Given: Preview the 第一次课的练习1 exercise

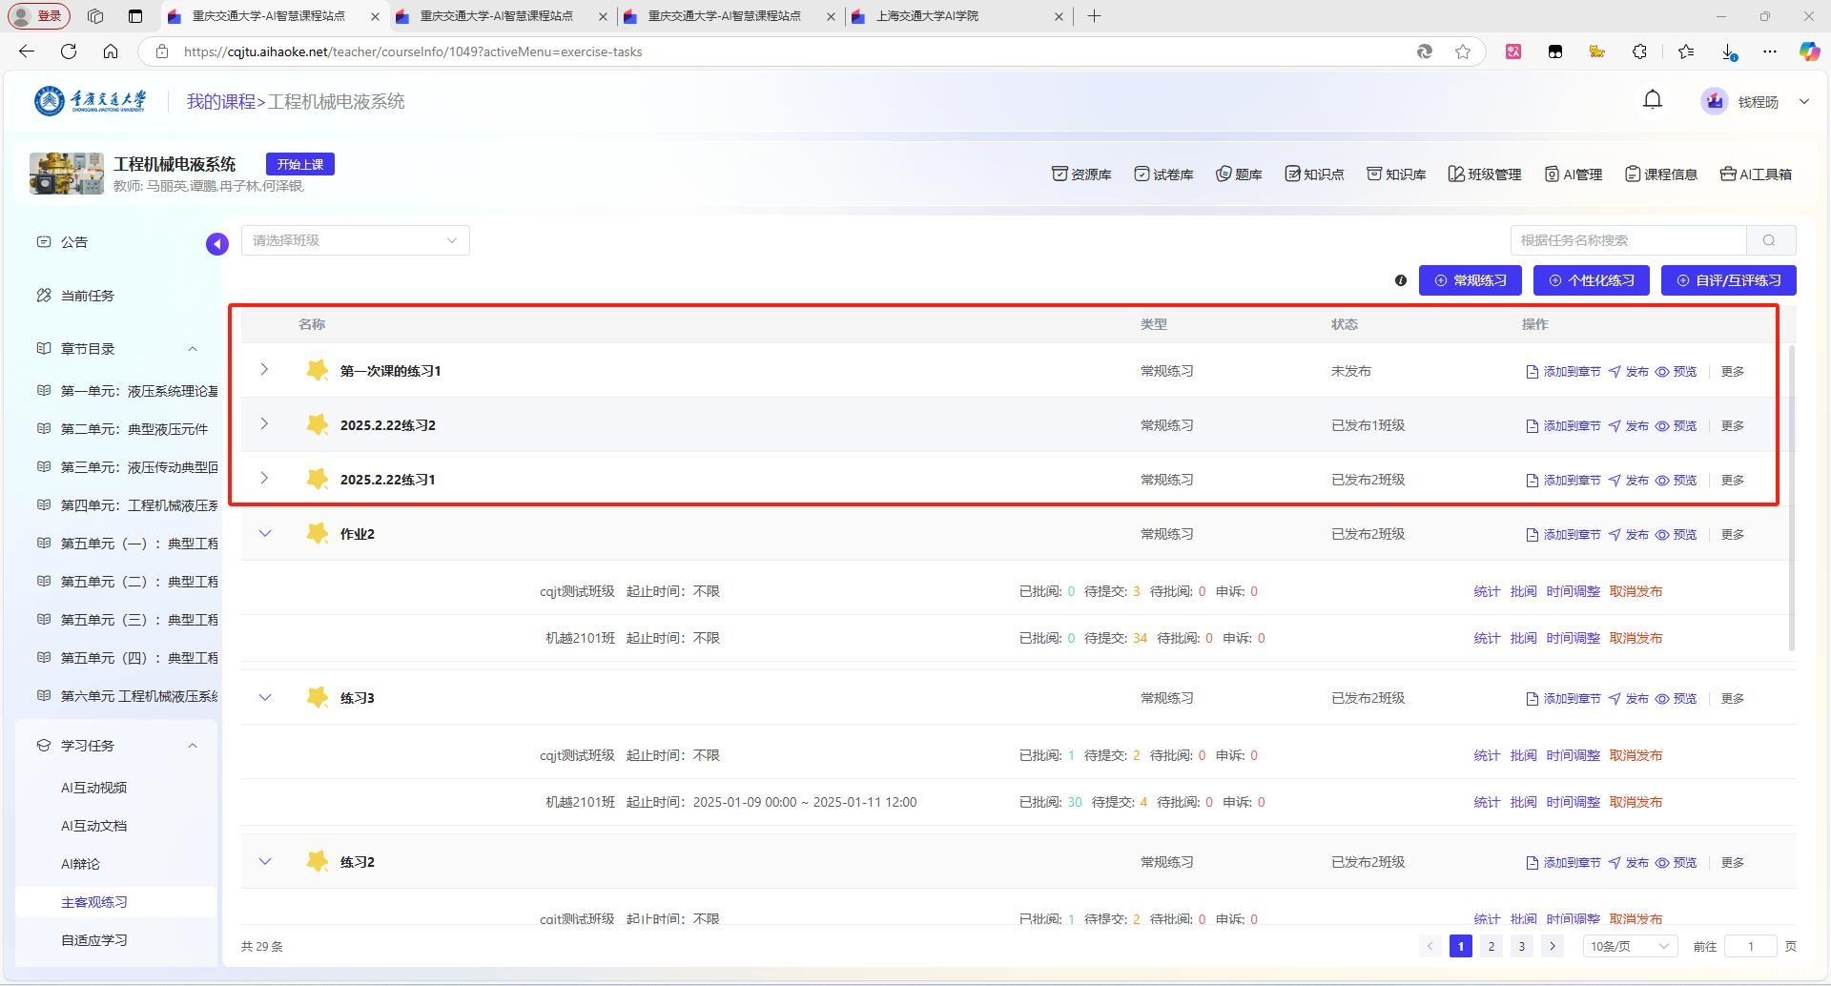Looking at the screenshot, I should [1676, 372].
